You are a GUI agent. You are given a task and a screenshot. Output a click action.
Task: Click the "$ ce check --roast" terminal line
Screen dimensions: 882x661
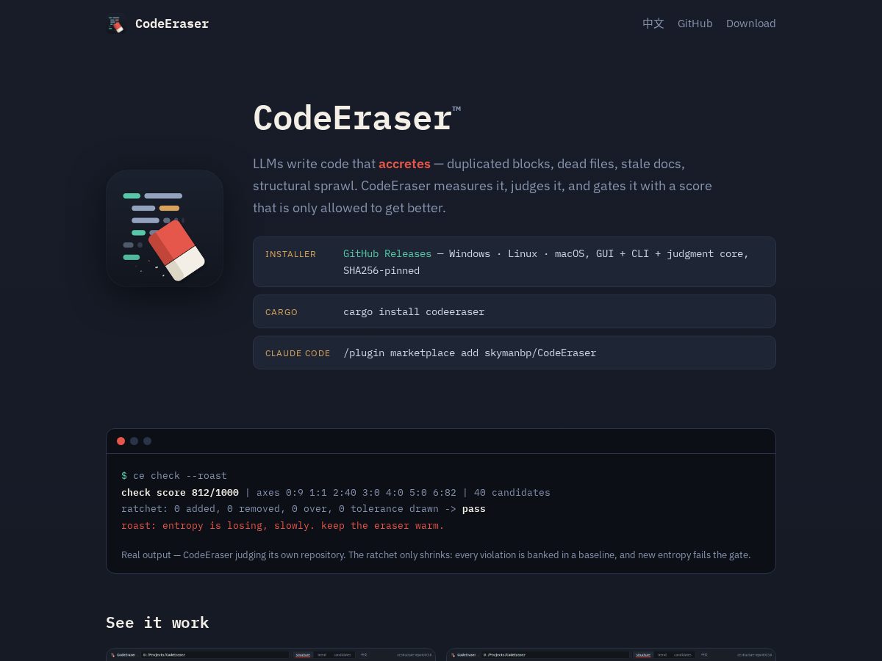point(174,476)
